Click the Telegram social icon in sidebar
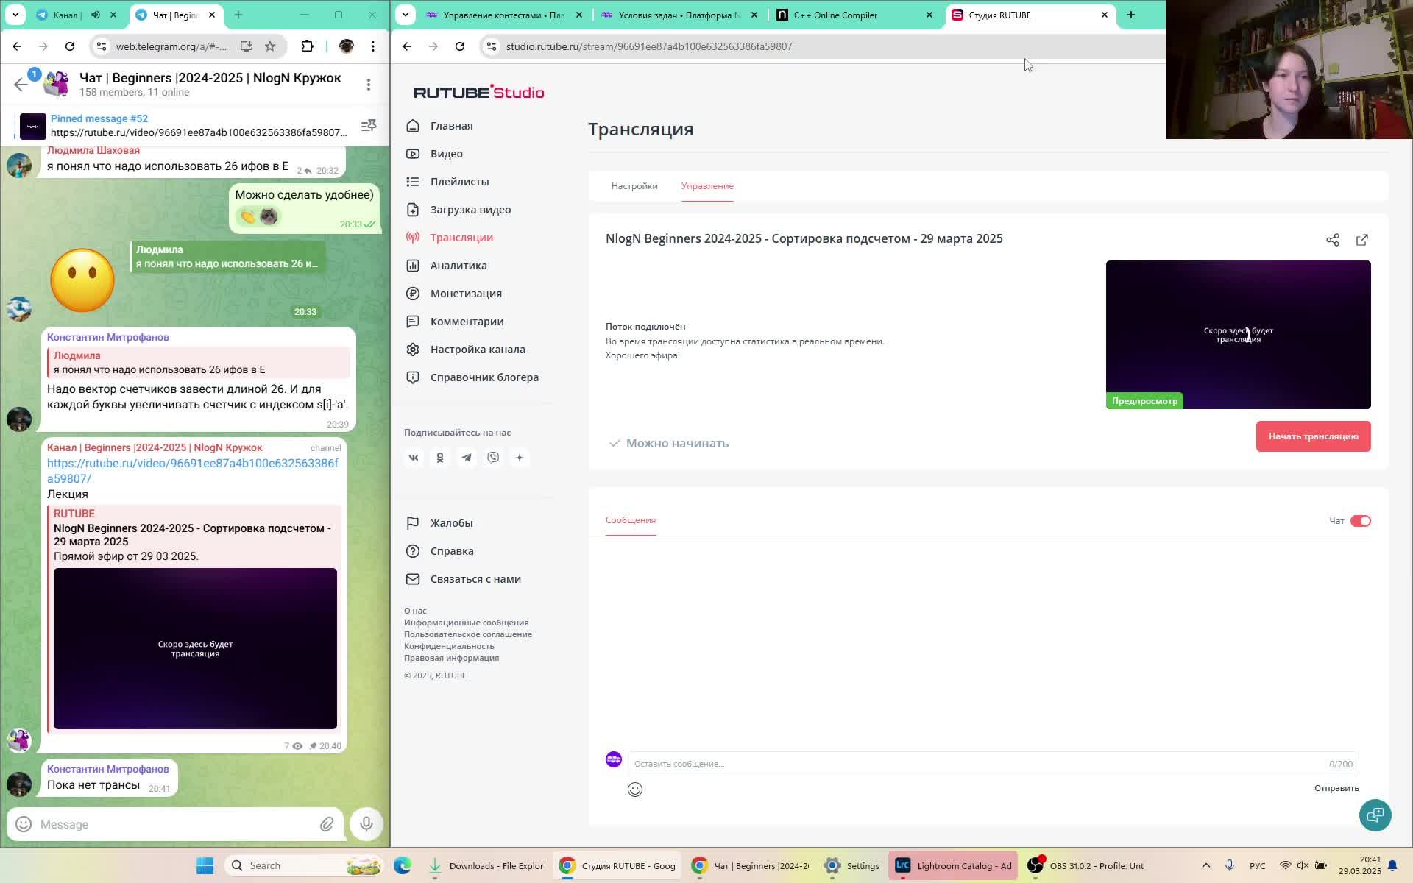 pos(467,458)
